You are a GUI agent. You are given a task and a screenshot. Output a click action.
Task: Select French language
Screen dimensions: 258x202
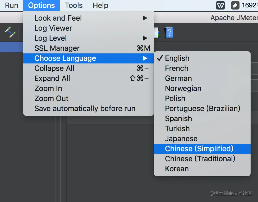202,68
